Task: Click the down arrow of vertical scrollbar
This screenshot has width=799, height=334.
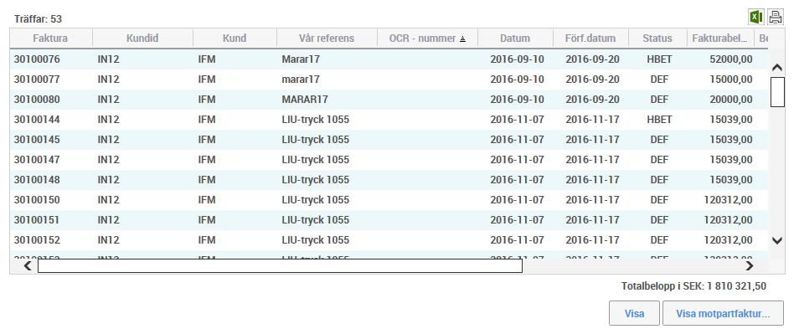Action: (777, 240)
